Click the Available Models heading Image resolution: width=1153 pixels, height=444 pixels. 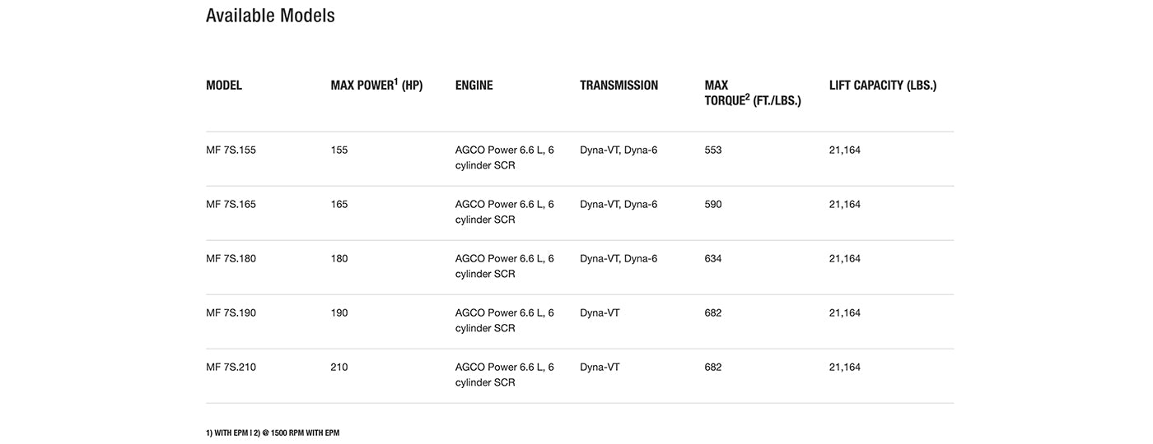pos(270,16)
